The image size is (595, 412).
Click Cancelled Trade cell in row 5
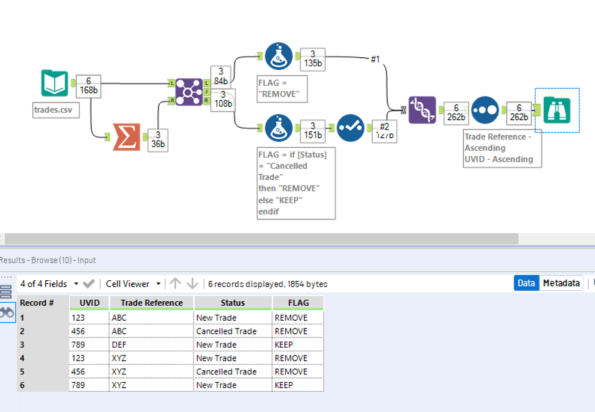pos(233,371)
